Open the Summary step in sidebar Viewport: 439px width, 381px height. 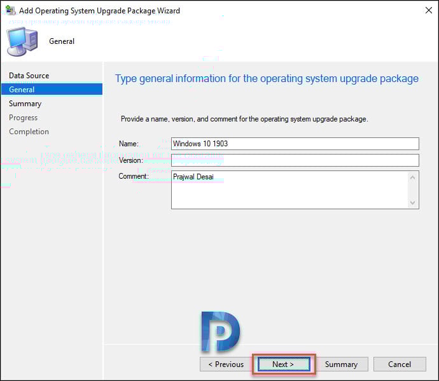click(x=25, y=104)
